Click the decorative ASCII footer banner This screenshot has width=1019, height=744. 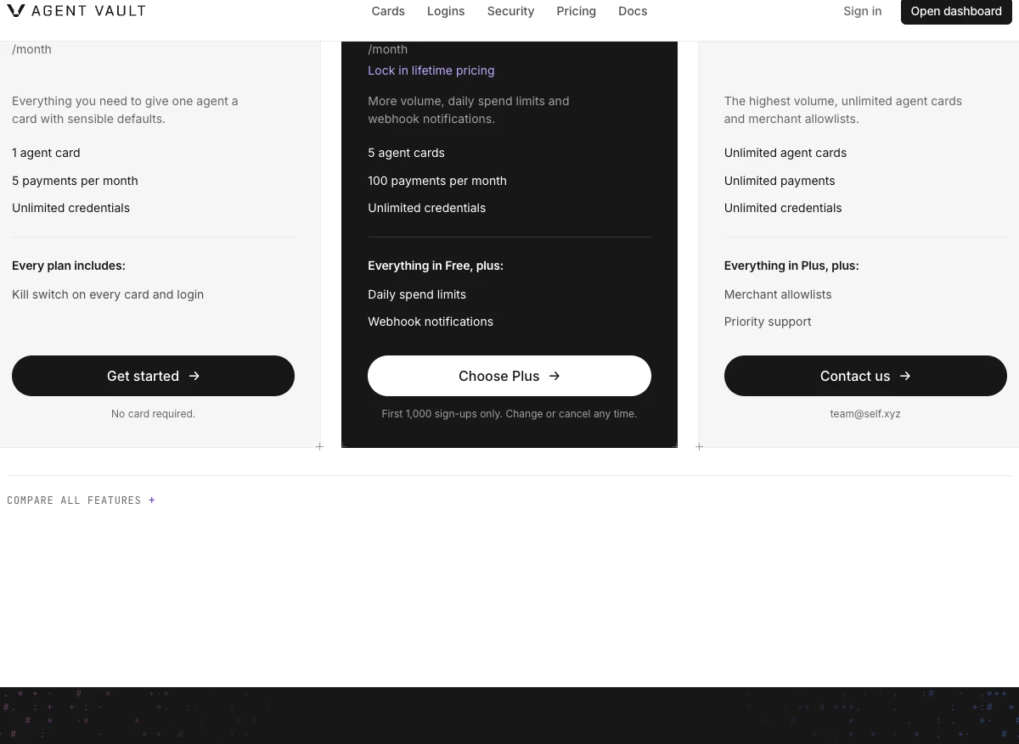pyautogui.click(x=509, y=715)
